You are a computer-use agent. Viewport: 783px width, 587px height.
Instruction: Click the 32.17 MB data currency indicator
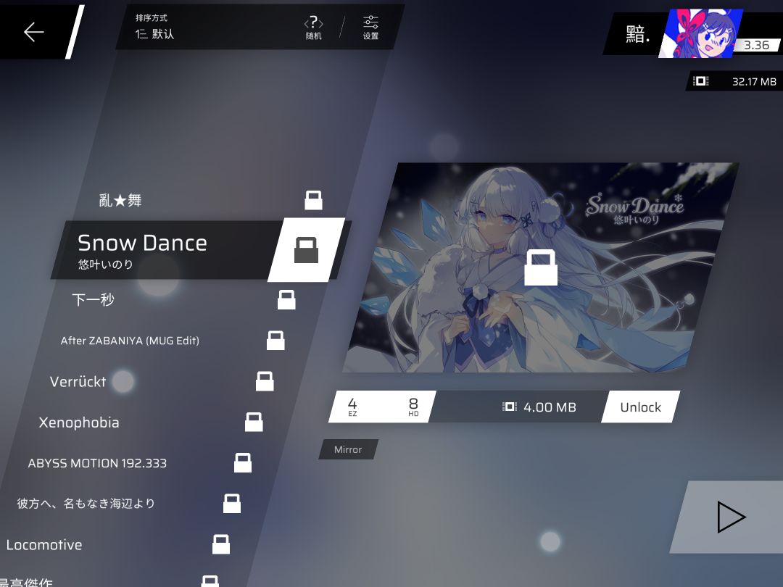pos(734,81)
